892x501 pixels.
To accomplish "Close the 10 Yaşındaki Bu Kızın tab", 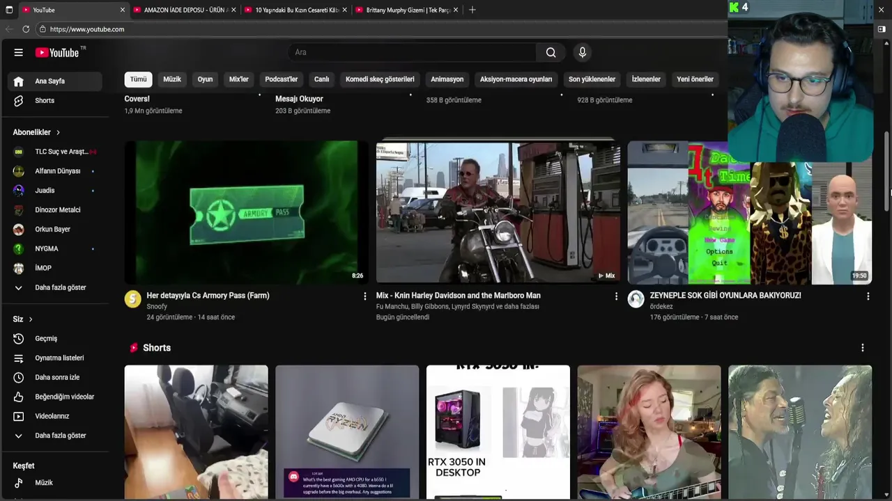I will (344, 10).
